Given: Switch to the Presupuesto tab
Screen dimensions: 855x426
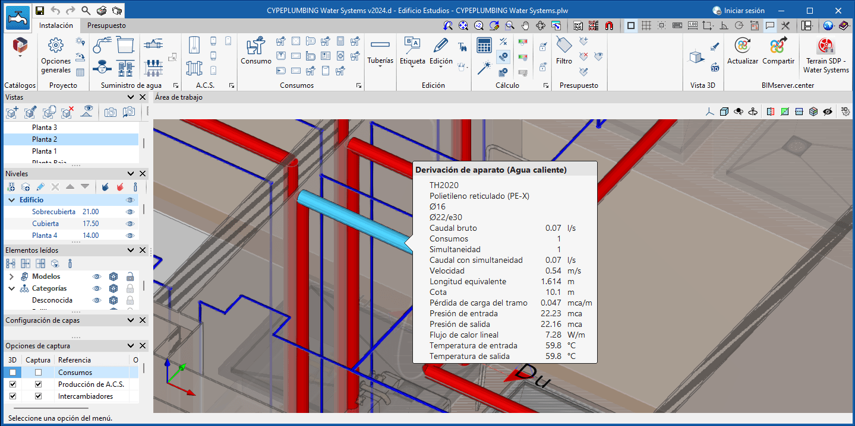Looking at the screenshot, I should coord(106,26).
